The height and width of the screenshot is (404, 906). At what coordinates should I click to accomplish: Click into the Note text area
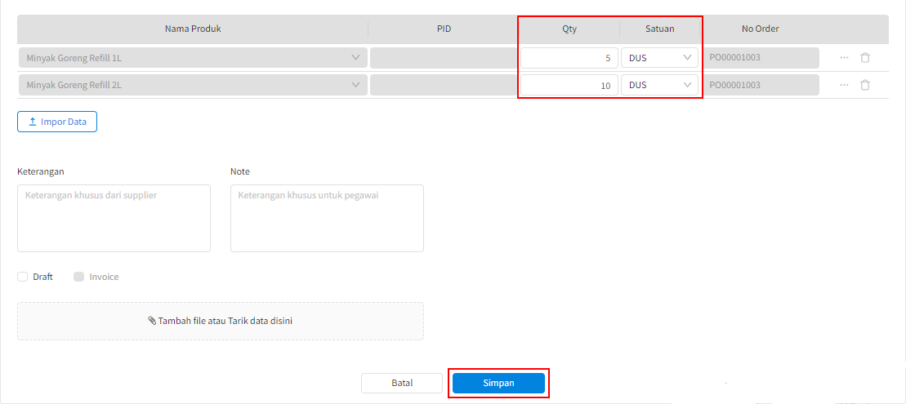[327, 218]
